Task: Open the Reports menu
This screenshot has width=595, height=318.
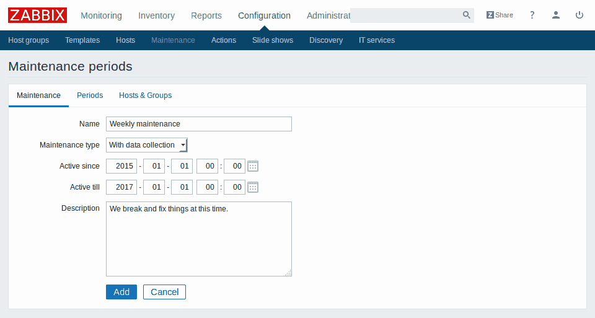Action: [x=206, y=15]
